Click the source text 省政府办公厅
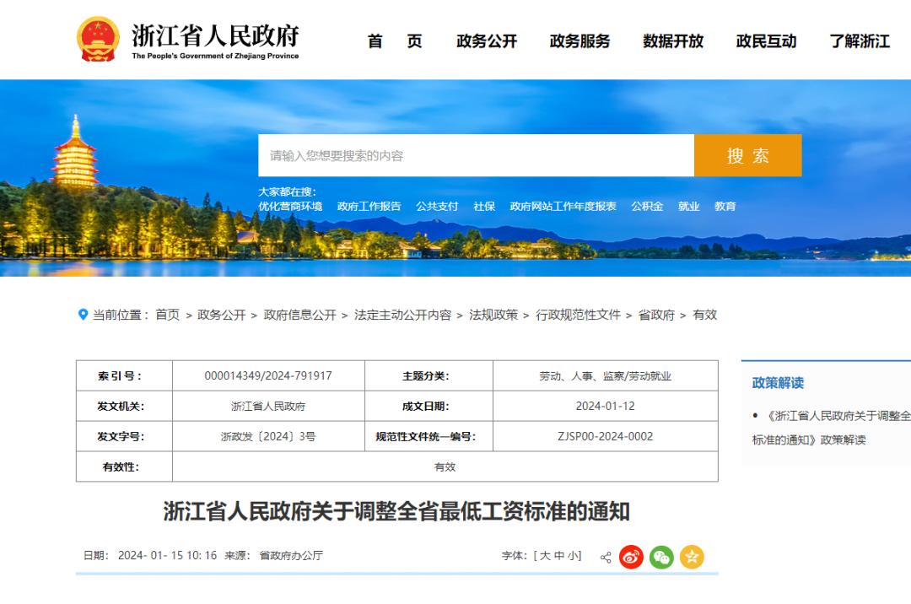 pyautogui.click(x=291, y=556)
